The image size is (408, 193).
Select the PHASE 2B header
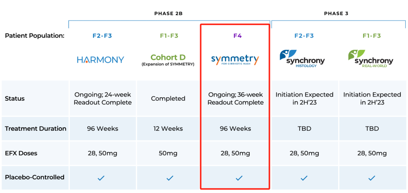pyautogui.click(x=168, y=14)
